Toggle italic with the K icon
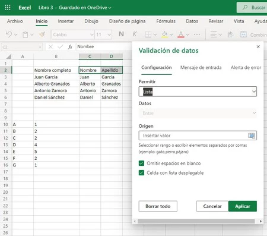This screenshot has height=236, width=267. [x=135, y=34]
